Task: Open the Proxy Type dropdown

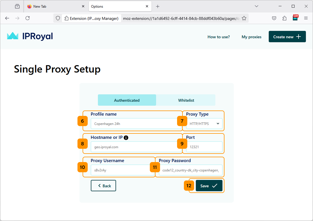Action: click(204, 124)
